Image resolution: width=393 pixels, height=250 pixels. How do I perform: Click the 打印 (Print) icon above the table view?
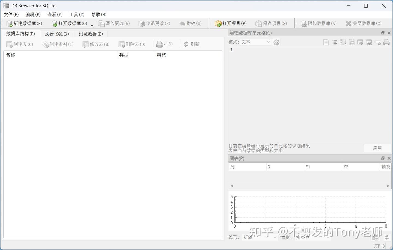coord(165,44)
